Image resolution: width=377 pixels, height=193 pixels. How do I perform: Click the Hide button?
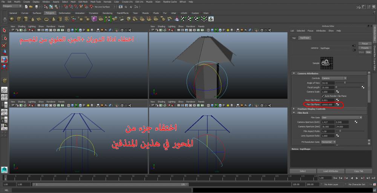[x=368, y=52]
